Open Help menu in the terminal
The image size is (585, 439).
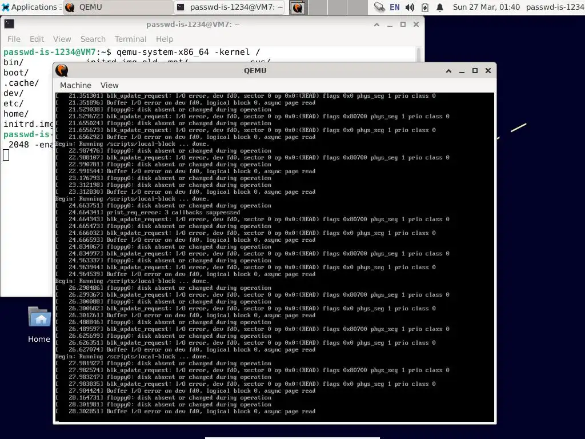164,39
